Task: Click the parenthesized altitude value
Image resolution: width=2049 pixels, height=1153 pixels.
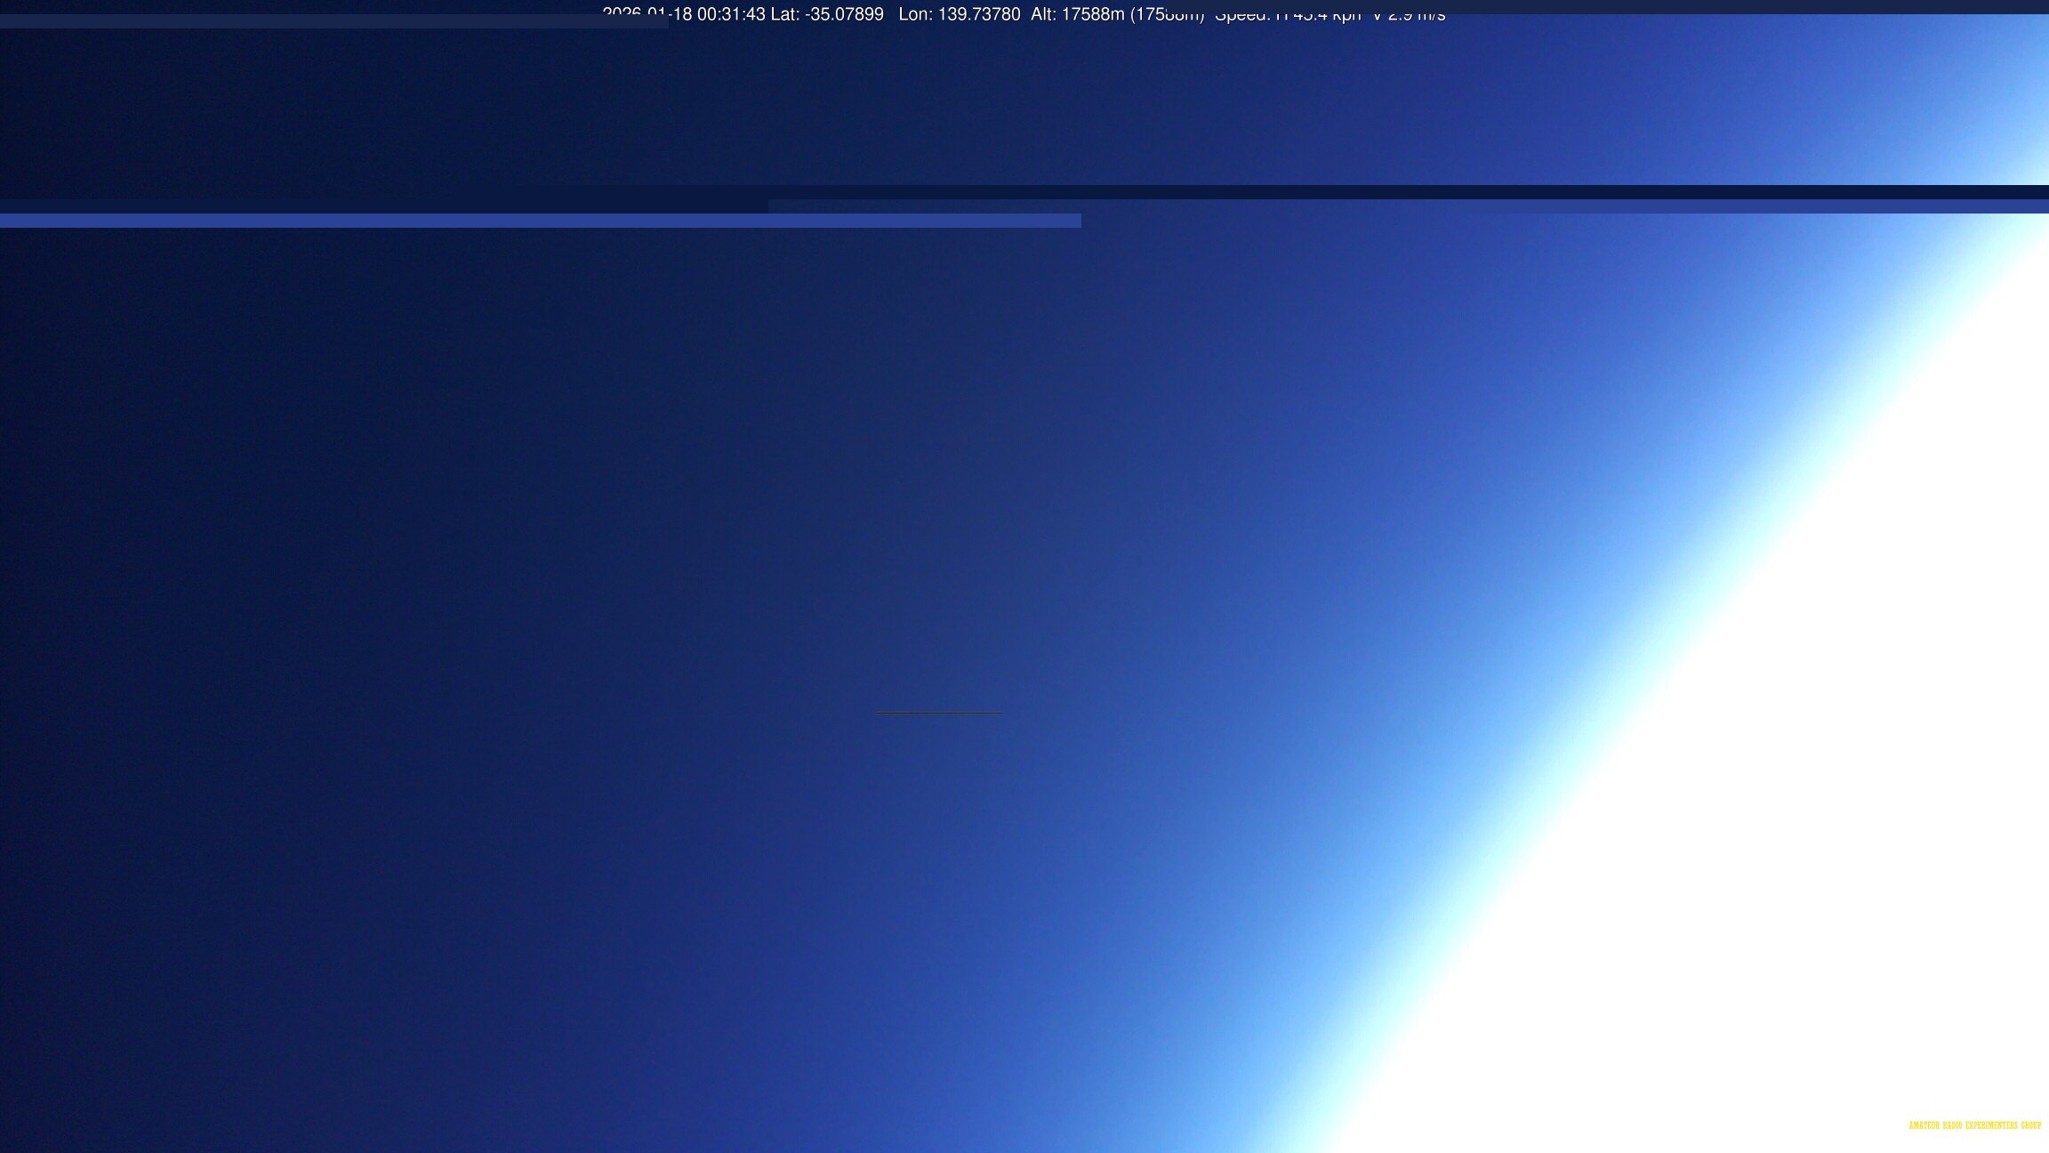Action: [1167, 16]
